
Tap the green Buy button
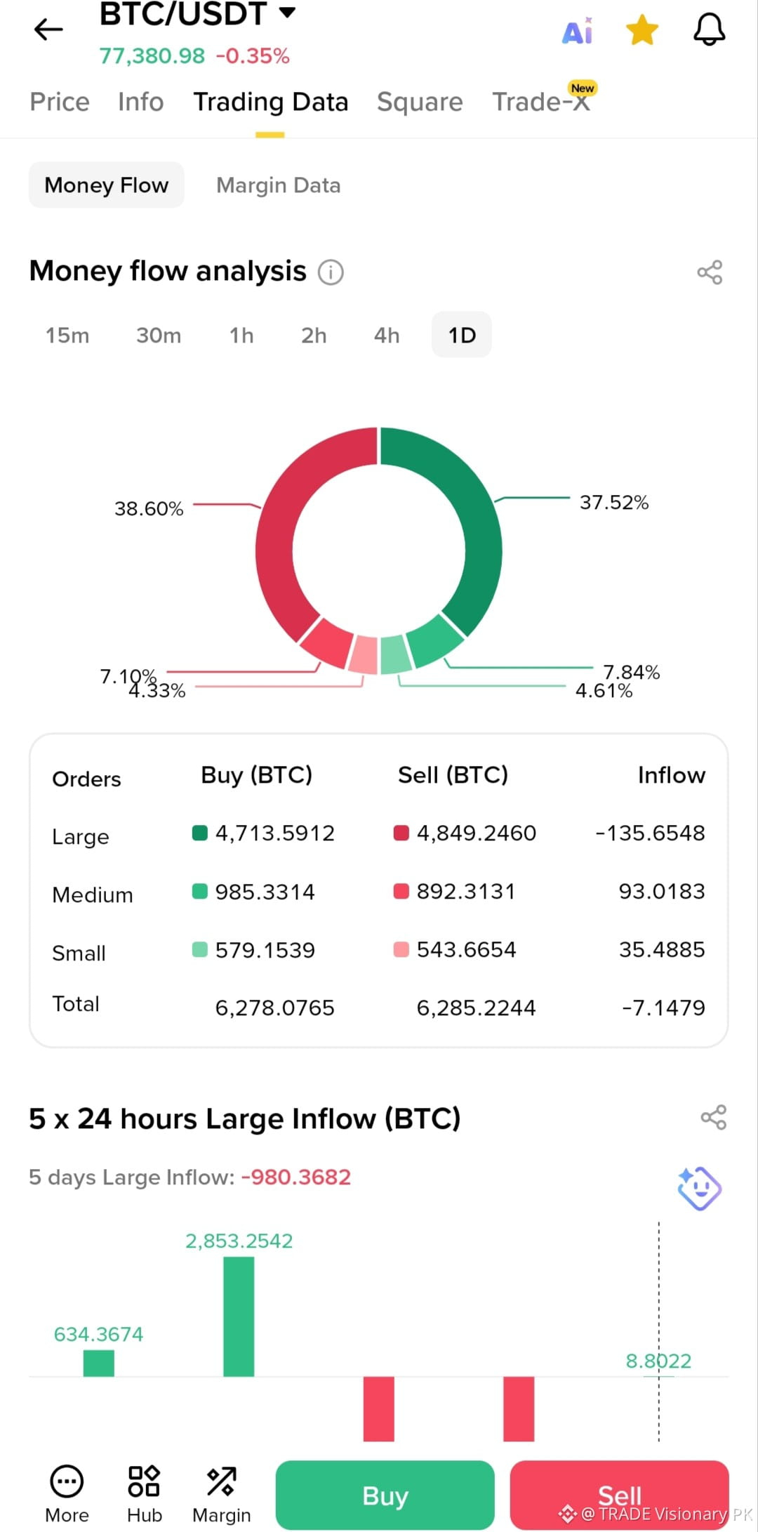(385, 1495)
